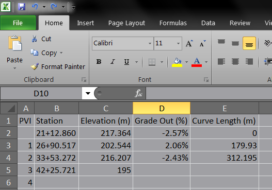This screenshot has height=190, width=272.
Task: Open the Name Box dropdown arrow
Action: [x=88, y=93]
